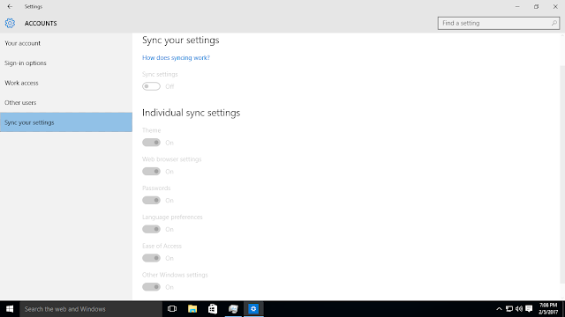
Task: Go to Sign-in options
Action: coord(66,63)
